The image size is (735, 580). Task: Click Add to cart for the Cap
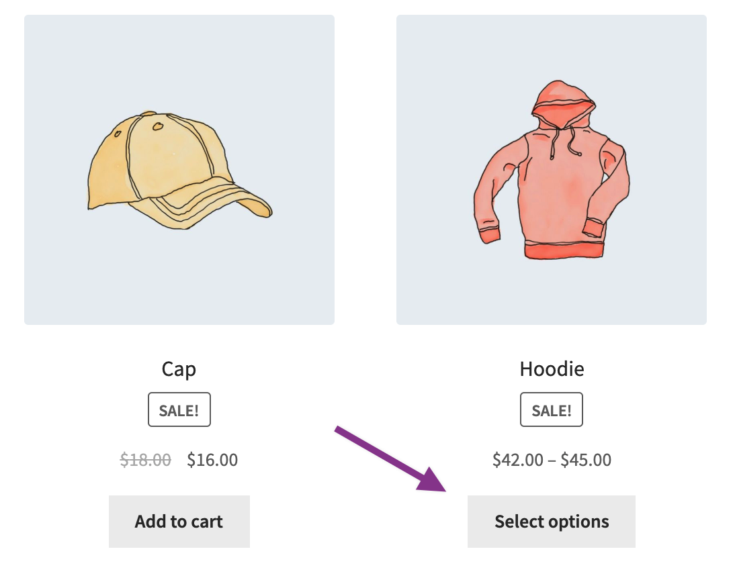point(179,521)
